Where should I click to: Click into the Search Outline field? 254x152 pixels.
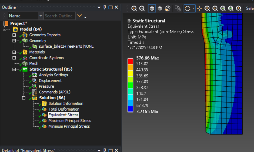[59, 16]
